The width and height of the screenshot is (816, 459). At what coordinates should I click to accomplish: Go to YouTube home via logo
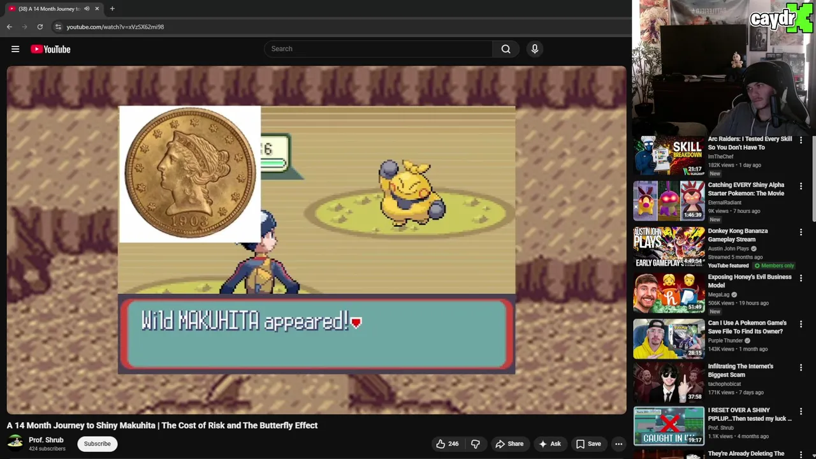[50, 49]
